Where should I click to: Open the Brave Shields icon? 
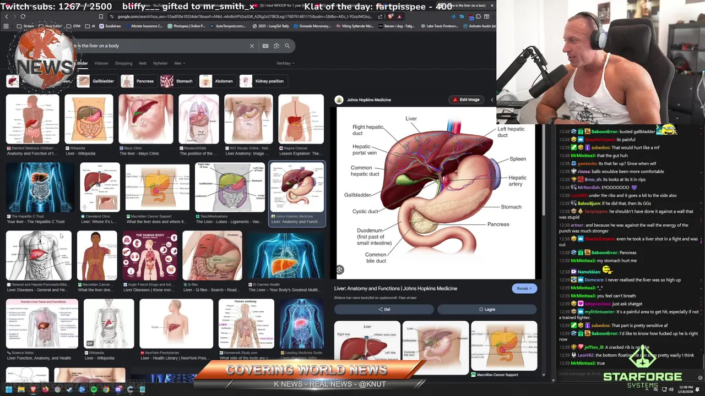coord(391,16)
